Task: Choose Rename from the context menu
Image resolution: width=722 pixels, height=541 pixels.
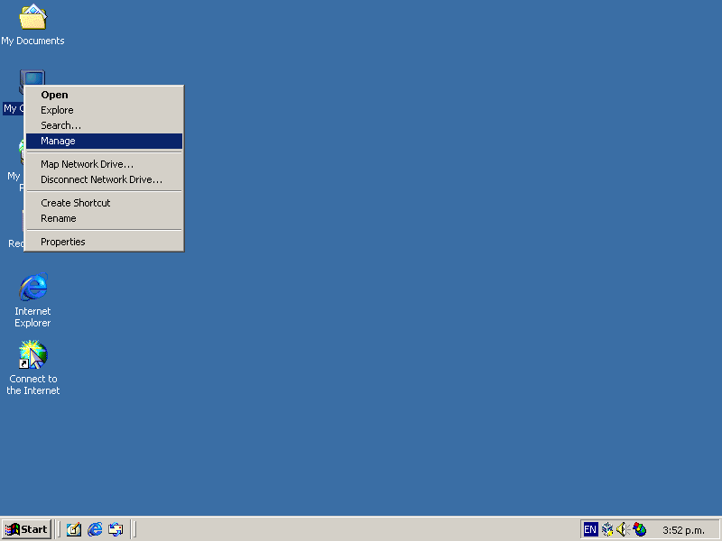Action: tap(104, 218)
